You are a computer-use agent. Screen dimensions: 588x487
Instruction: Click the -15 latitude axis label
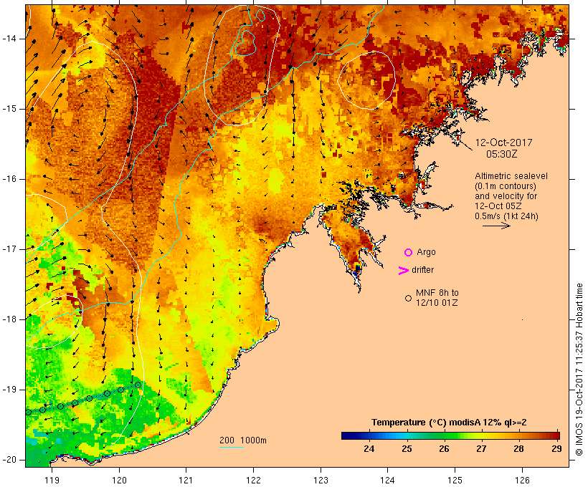pos(9,109)
